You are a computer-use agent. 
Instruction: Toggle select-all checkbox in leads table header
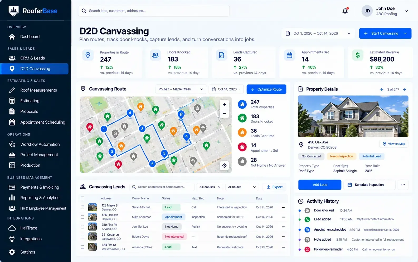point(82,198)
